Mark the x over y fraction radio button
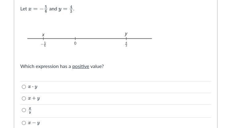Viewport: 247px width, 128px height. [x=24, y=110]
